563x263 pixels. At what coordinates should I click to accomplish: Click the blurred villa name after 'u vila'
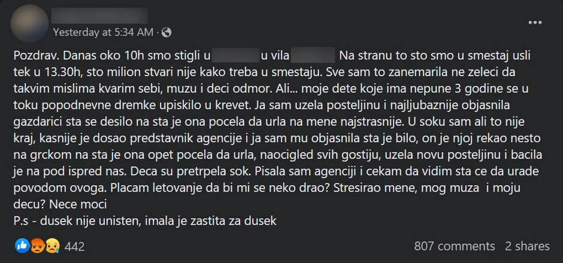(311, 57)
